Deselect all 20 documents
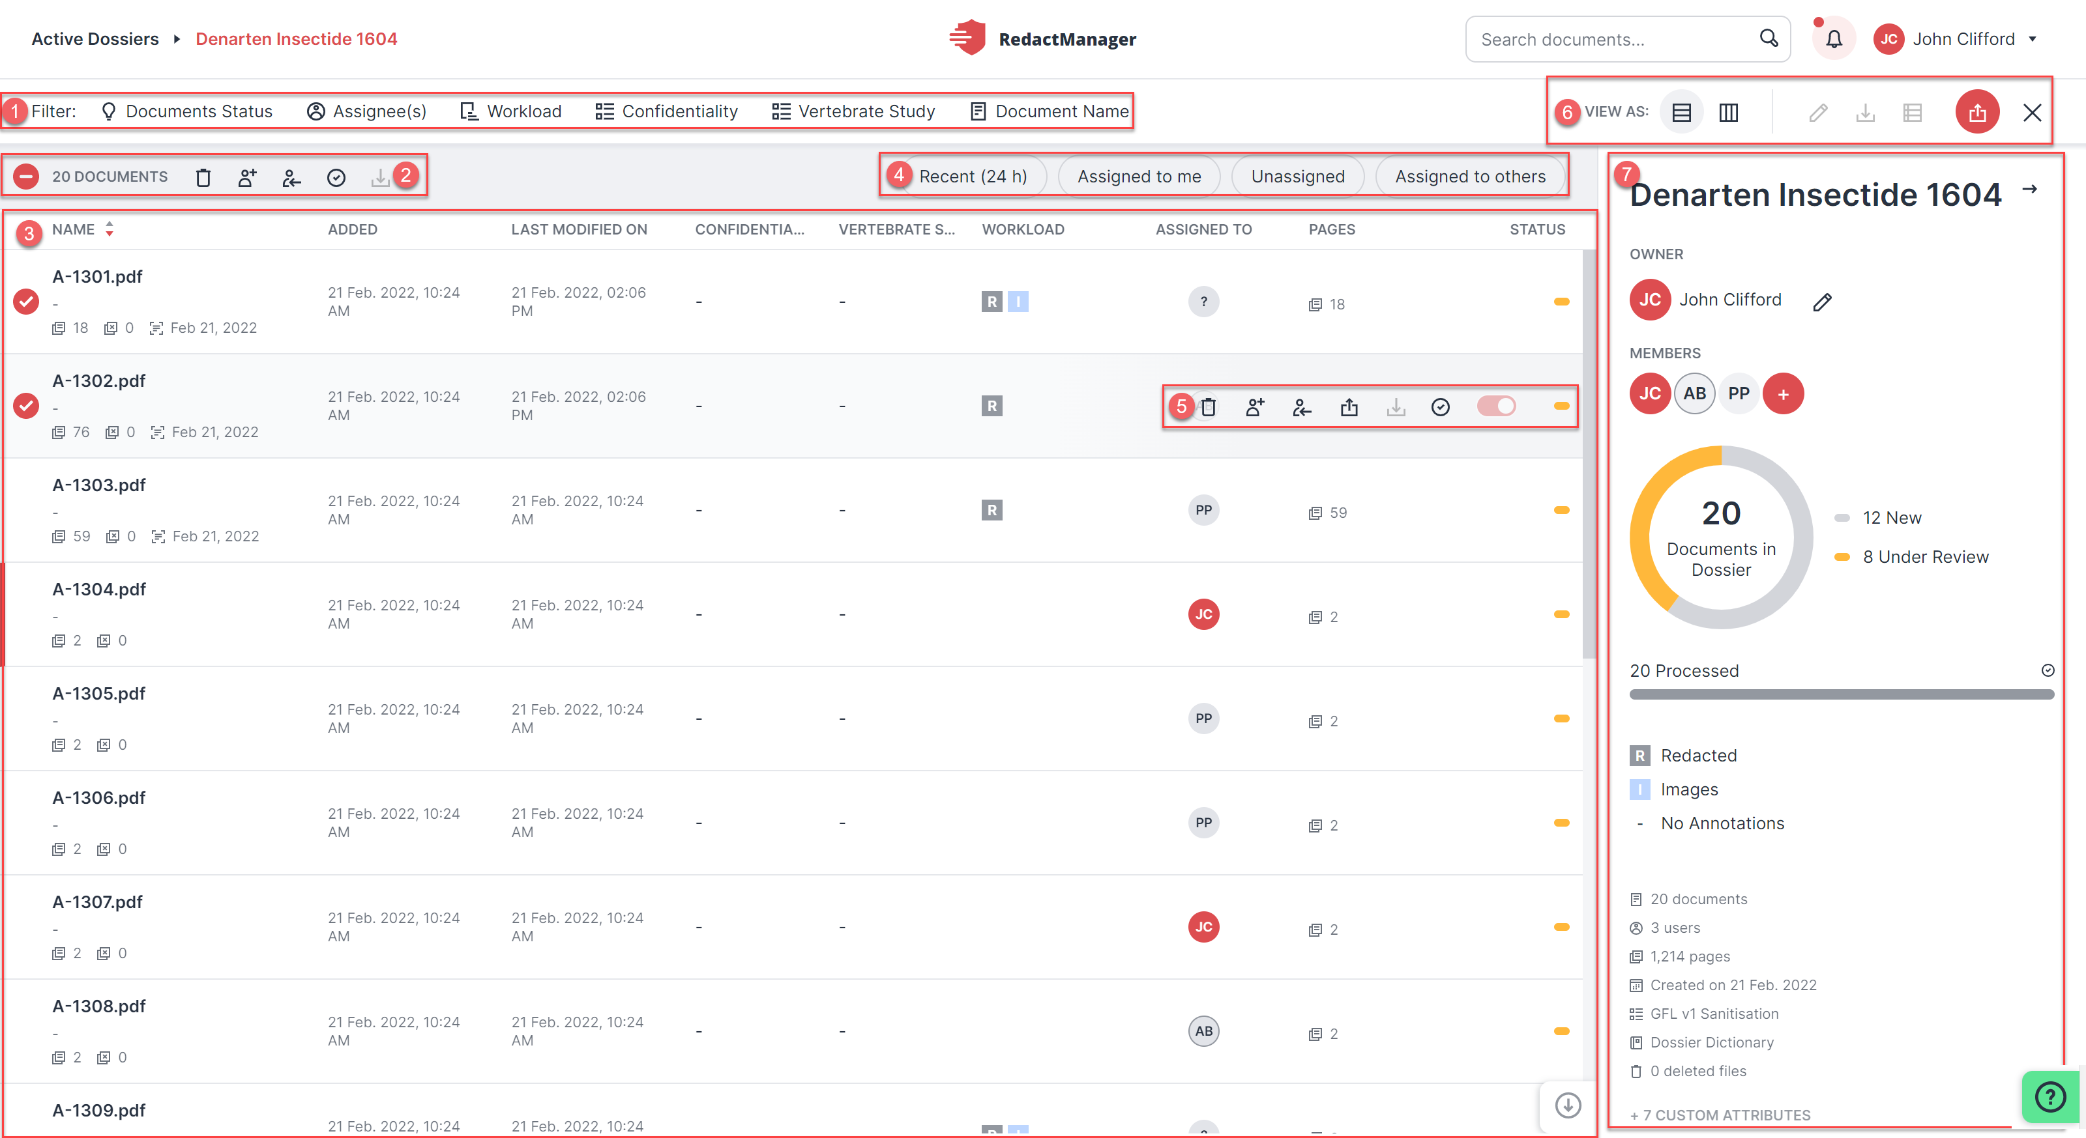The width and height of the screenshot is (2086, 1138). point(26,177)
